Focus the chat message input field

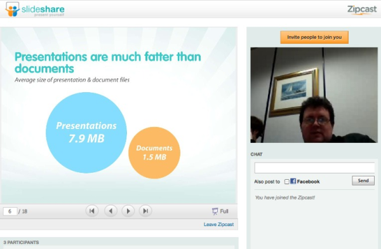pyautogui.click(x=314, y=168)
